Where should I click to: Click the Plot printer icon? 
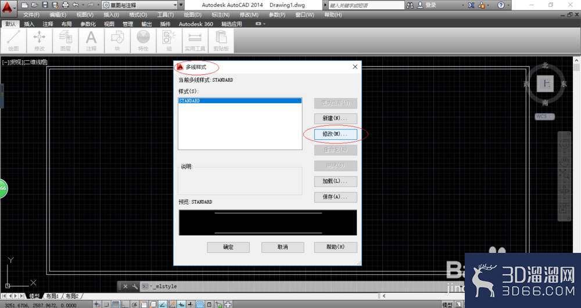(x=66, y=5)
